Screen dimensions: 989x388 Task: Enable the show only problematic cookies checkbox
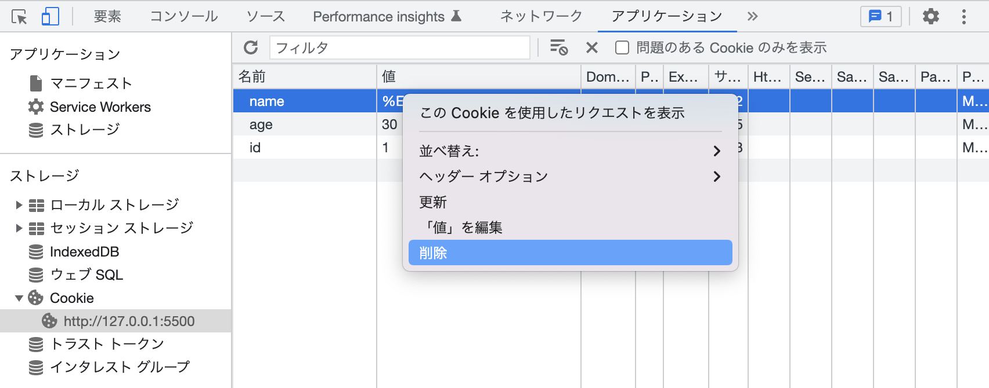pyautogui.click(x=622, y=47)
